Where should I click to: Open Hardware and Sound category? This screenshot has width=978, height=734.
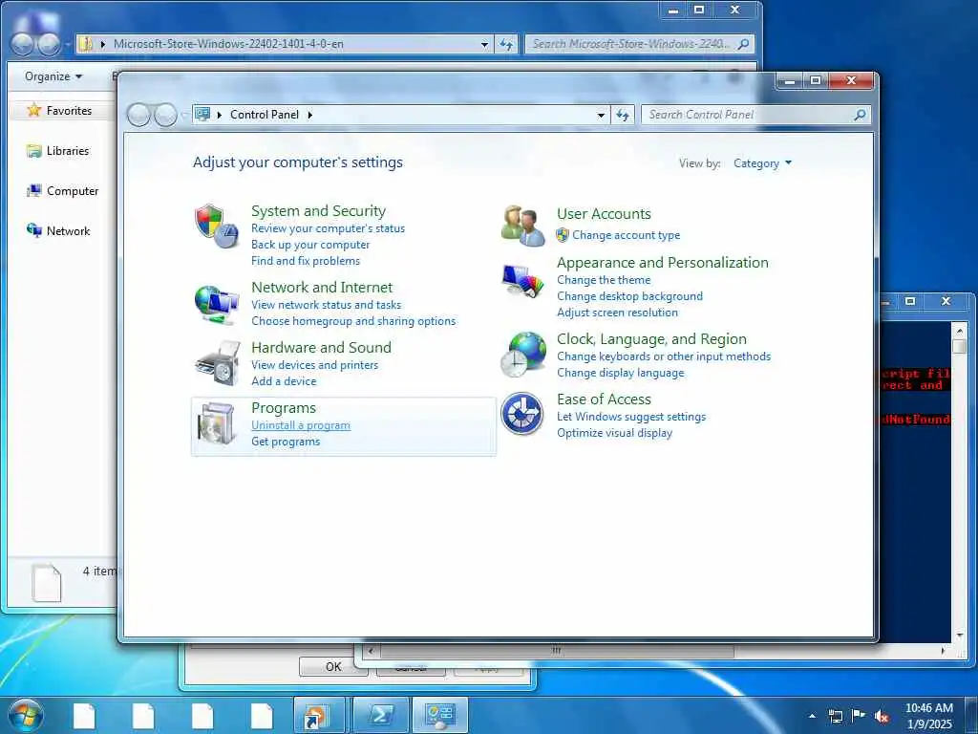pos(321,347)
